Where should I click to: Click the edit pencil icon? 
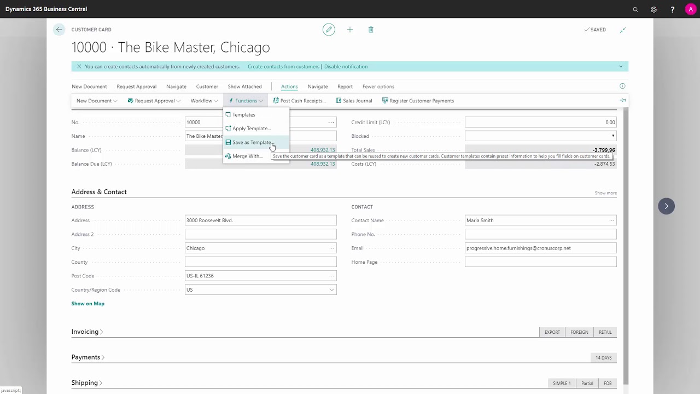pos(328,30)
